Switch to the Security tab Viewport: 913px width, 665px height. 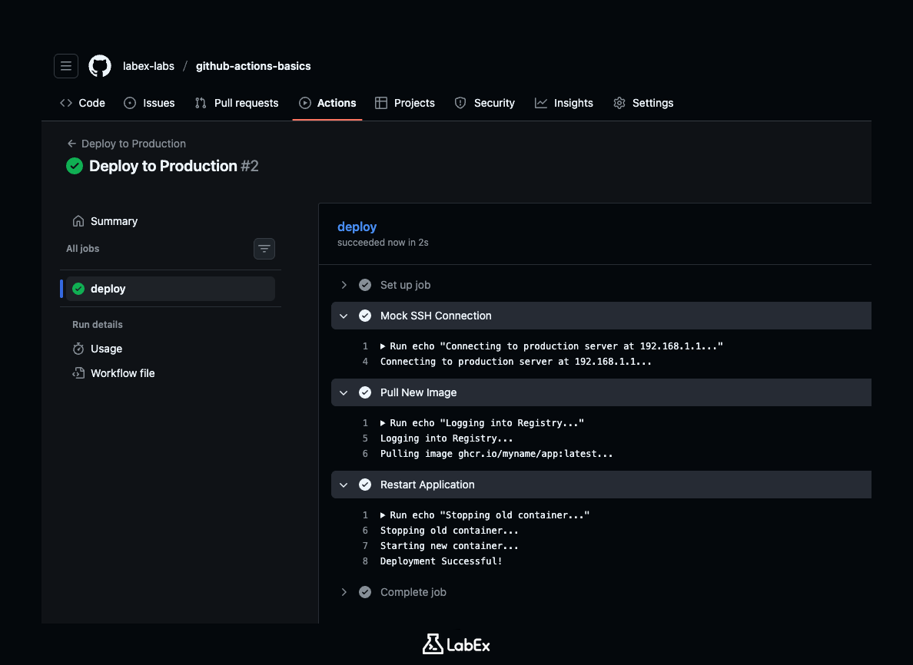coord(485,103)
